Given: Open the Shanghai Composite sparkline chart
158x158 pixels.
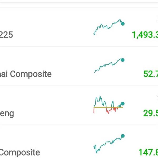Looking at the screenshot, I should pos(108,66).
